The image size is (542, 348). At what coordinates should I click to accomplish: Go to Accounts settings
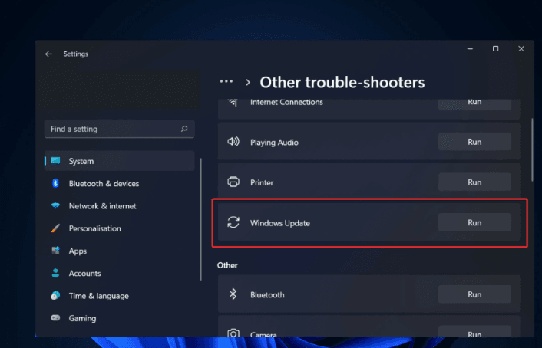click(120, 273)
